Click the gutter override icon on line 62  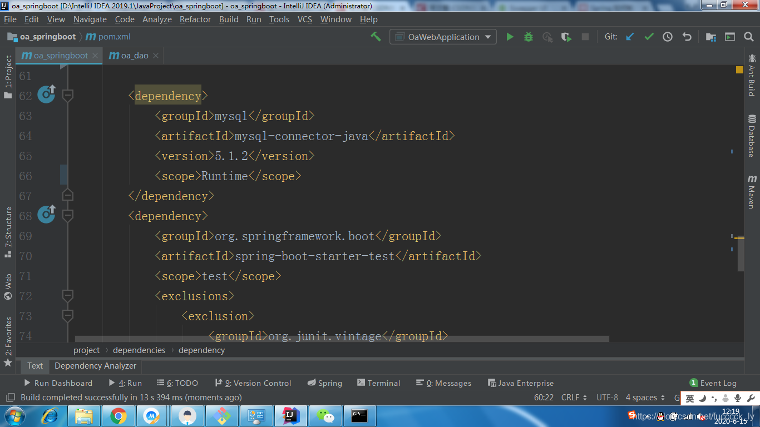click(46, 94)
